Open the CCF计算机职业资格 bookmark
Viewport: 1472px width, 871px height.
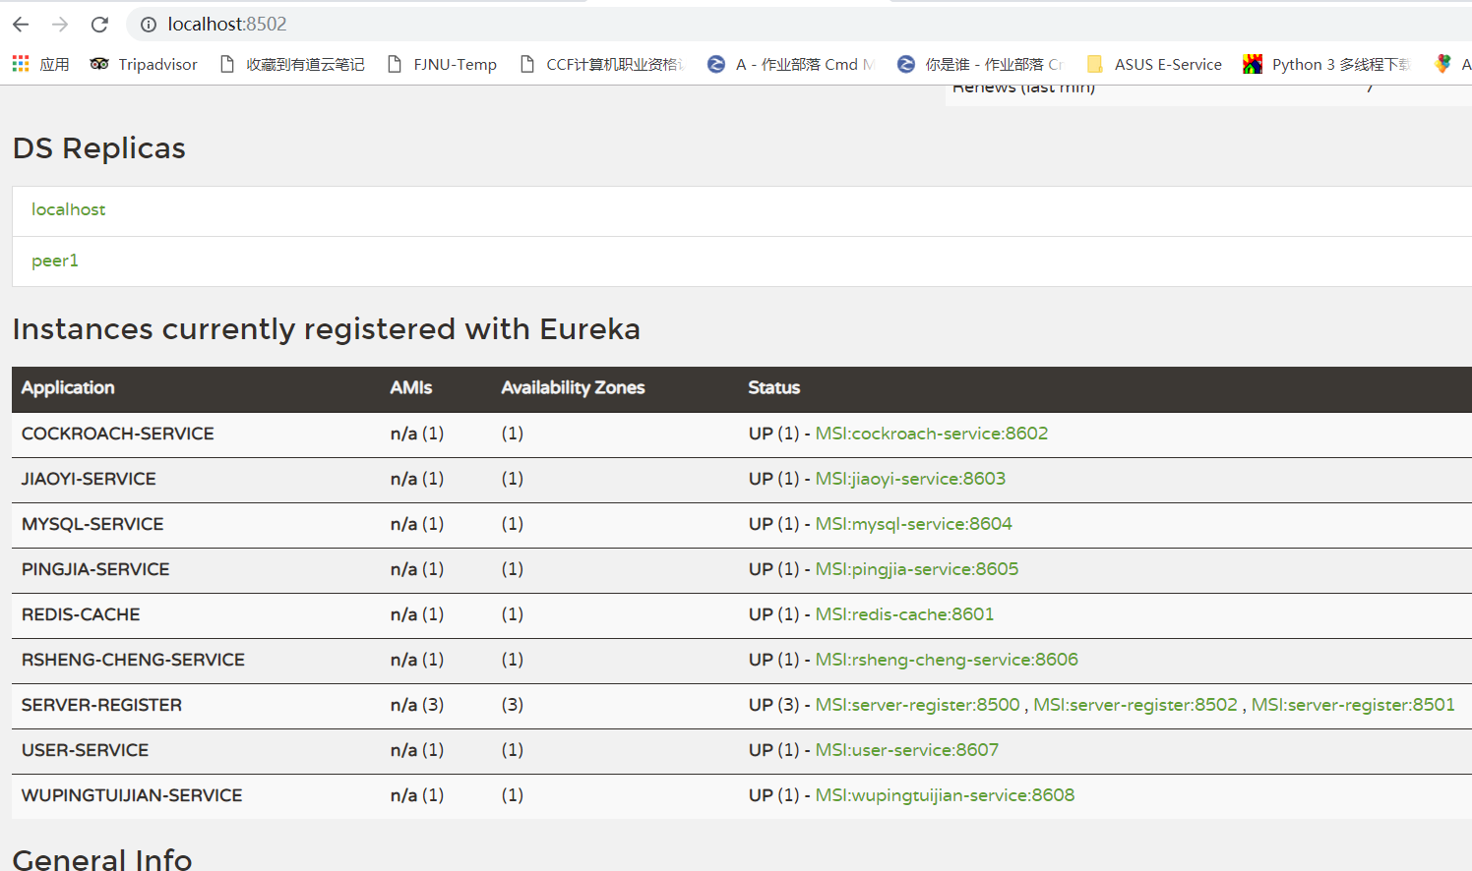(x=602, y=64)
